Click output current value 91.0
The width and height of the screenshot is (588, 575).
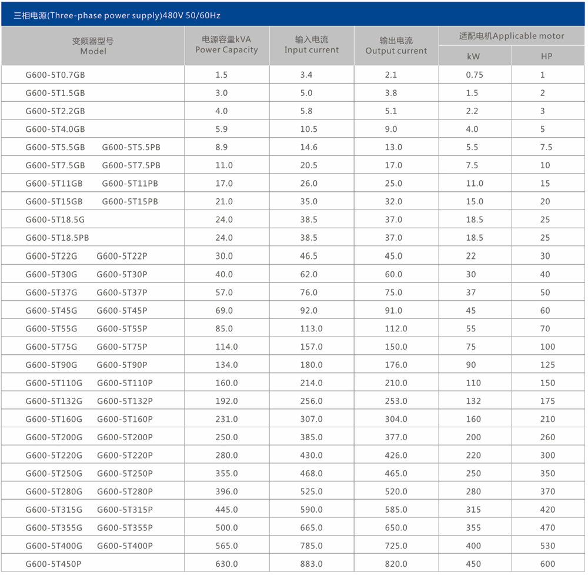click(x=393, y=310)
